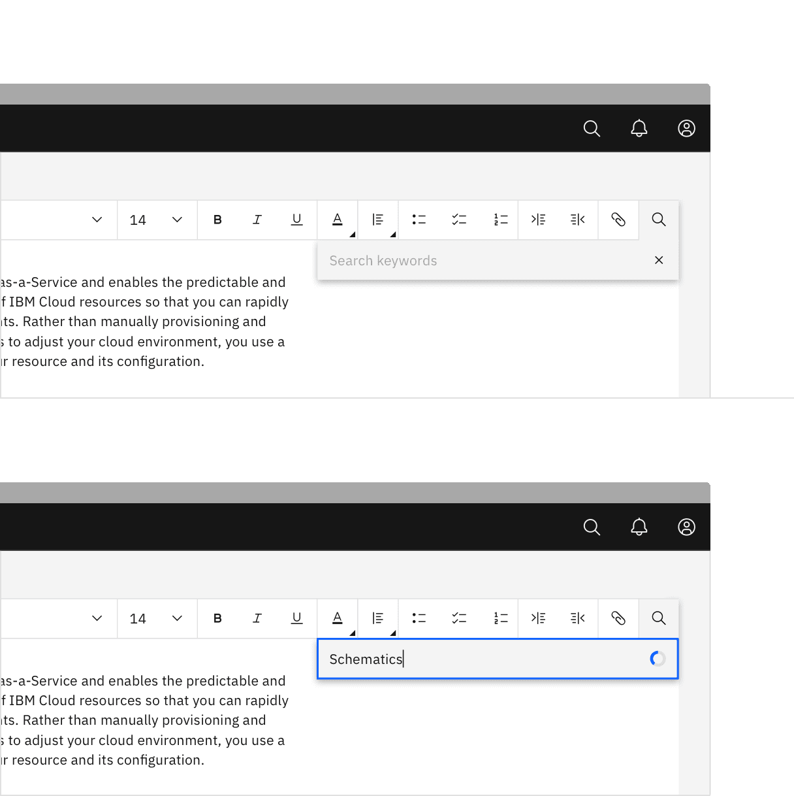Apply bold formatting to text
The height and width of the screenshot is (796, 794).
(x=217, y=220)
